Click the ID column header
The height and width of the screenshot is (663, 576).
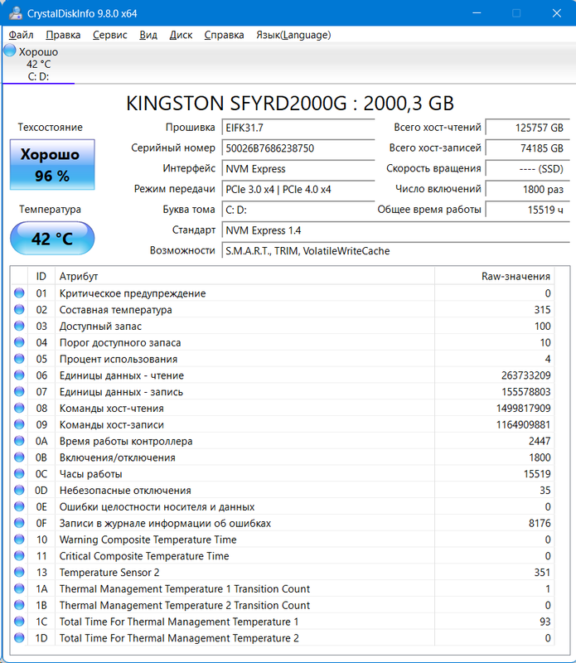point(41,276)
